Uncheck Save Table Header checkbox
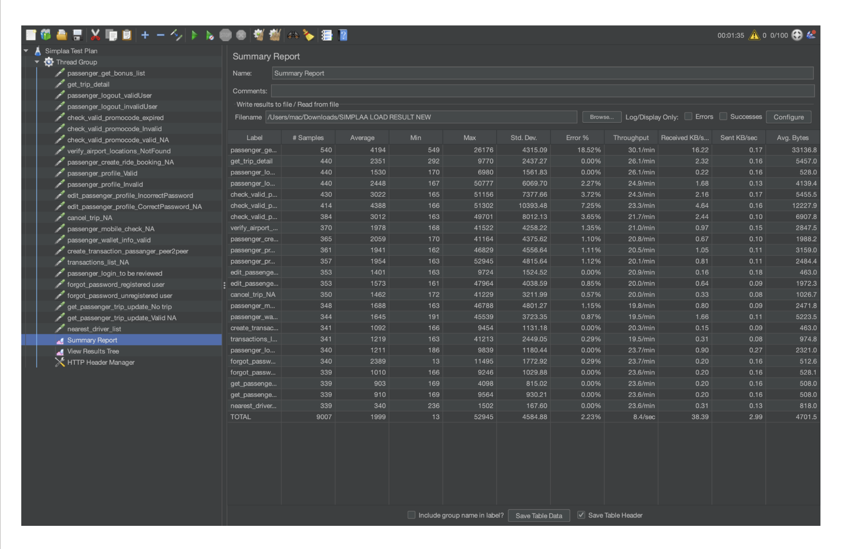The image size is (844, 549). [581, 515]
